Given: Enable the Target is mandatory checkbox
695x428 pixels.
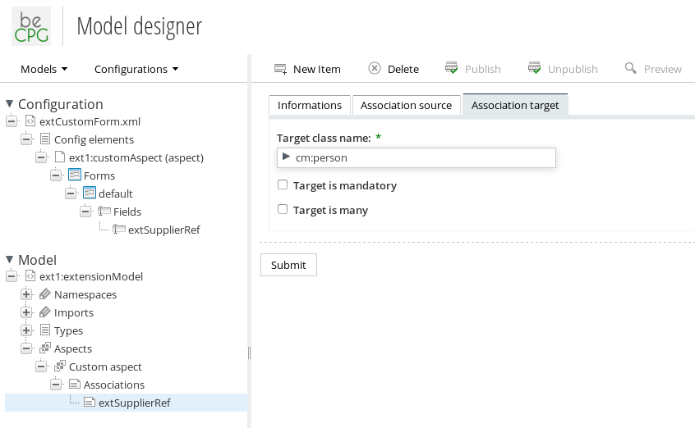Looking at the screenshot, I should click(283, 185).
